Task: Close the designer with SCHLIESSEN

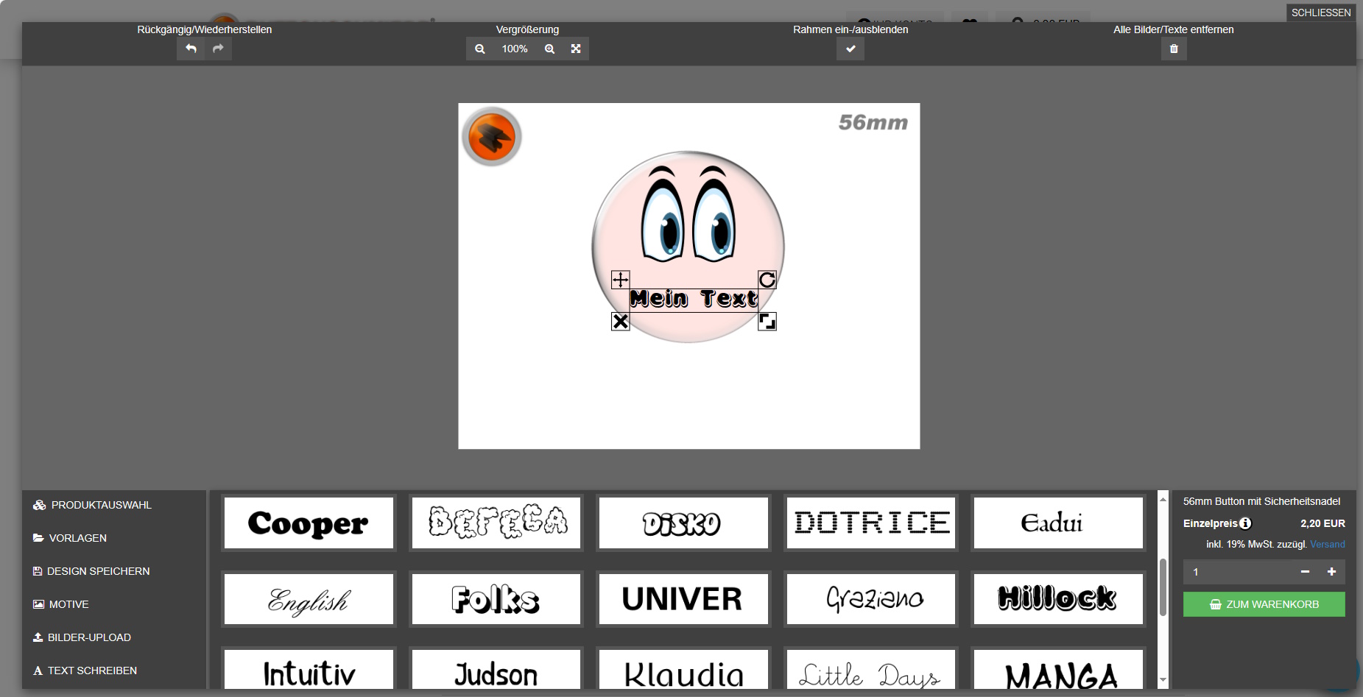Action: [x=1321, y=13]
